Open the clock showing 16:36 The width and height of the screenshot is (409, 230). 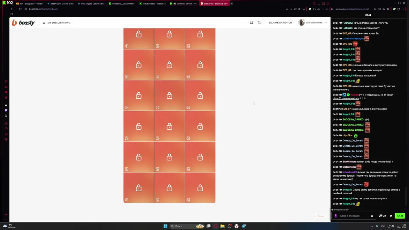click(x=401, y=226)
